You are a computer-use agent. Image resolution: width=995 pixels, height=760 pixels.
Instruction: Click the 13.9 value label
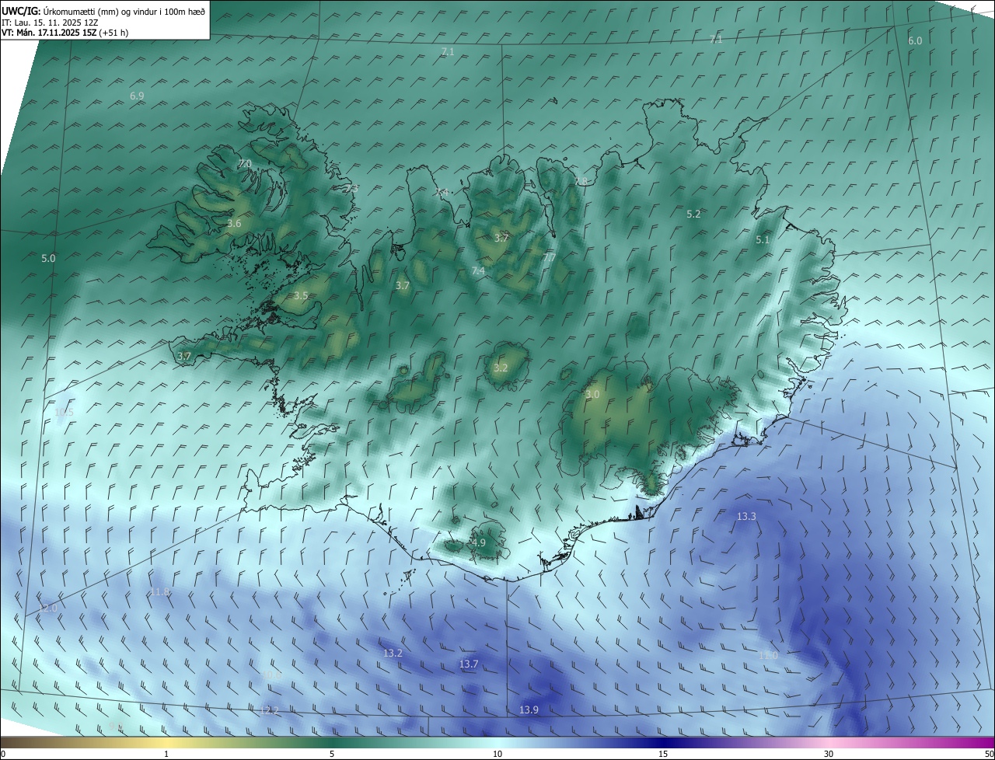[529, 710]
